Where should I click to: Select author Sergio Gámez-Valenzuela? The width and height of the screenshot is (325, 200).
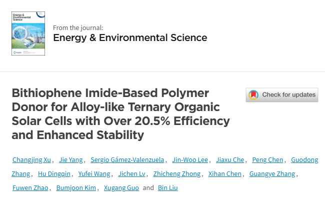[127, 160]
